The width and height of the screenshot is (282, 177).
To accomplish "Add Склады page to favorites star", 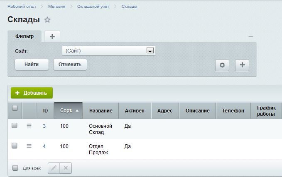I will [47, 20].
